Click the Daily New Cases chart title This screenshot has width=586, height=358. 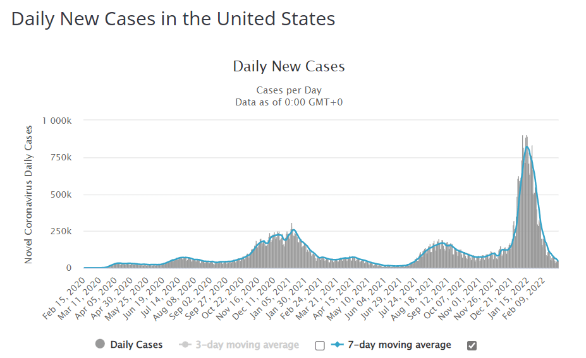[289, 66]
